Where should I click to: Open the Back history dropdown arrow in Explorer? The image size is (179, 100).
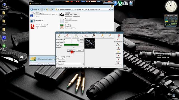pyautogui.click(x=39, y=9)
